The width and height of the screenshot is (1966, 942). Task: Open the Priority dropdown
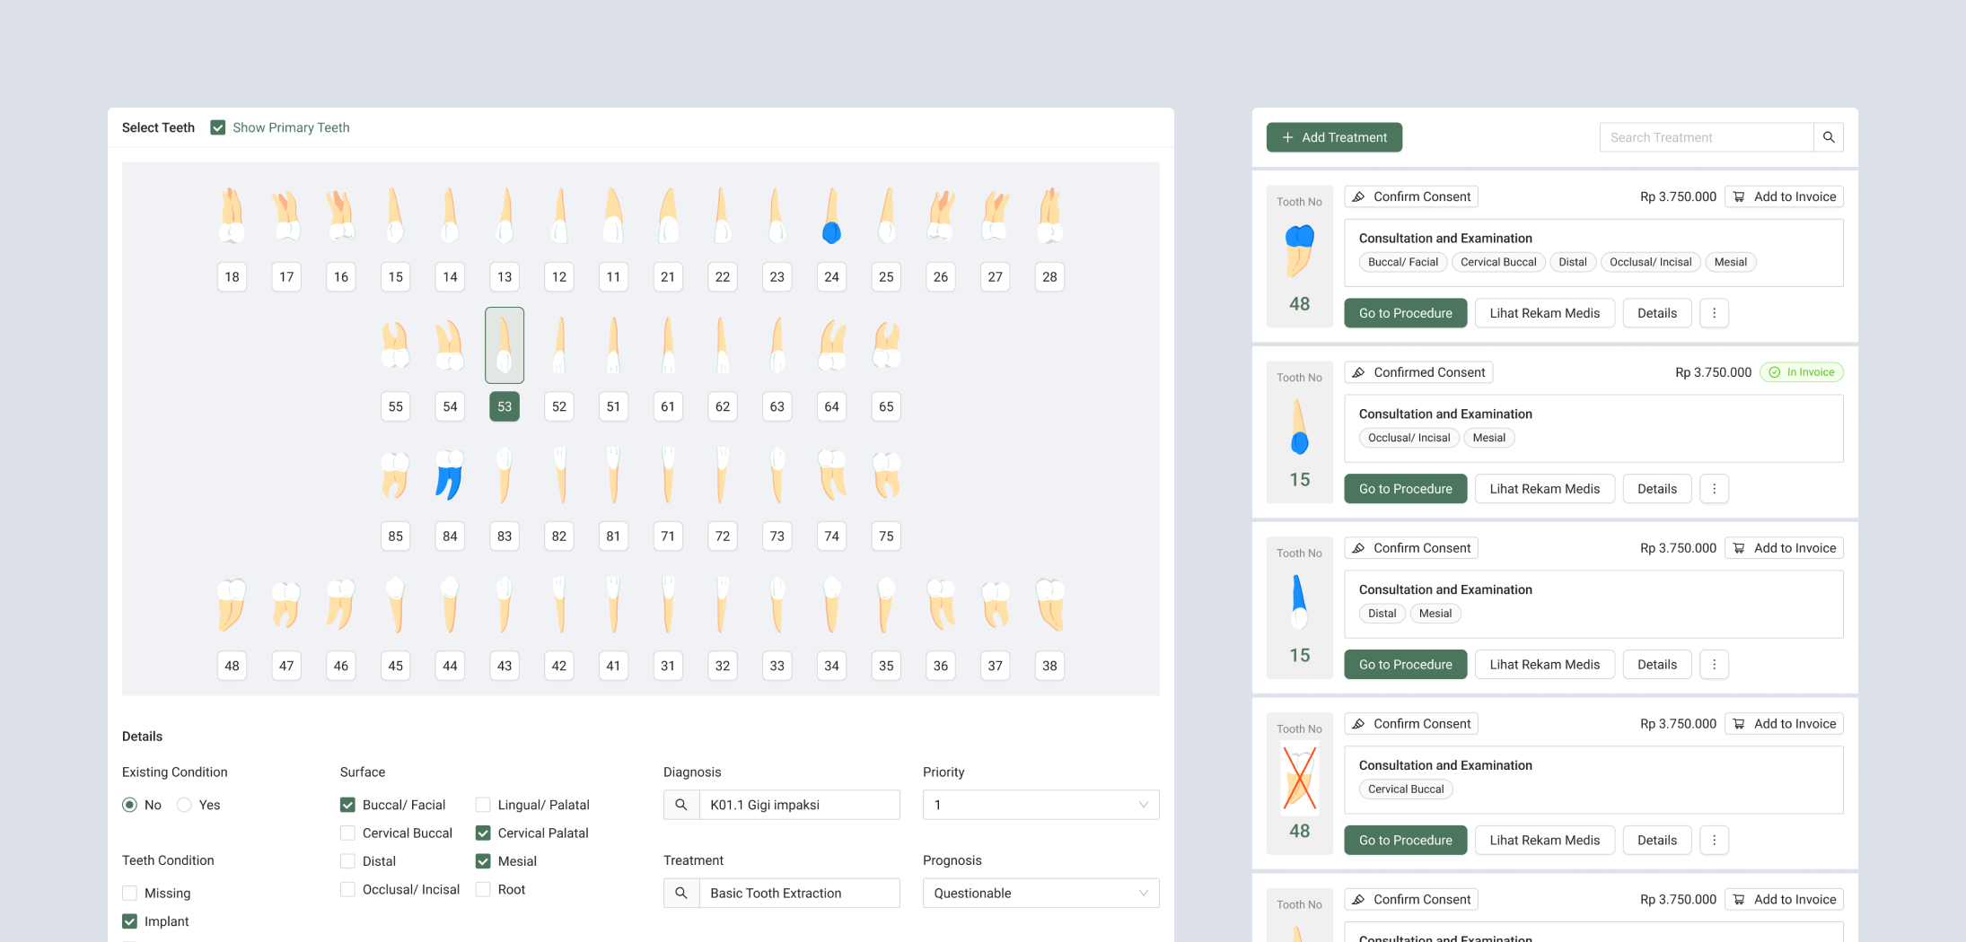coord(1040,805)
